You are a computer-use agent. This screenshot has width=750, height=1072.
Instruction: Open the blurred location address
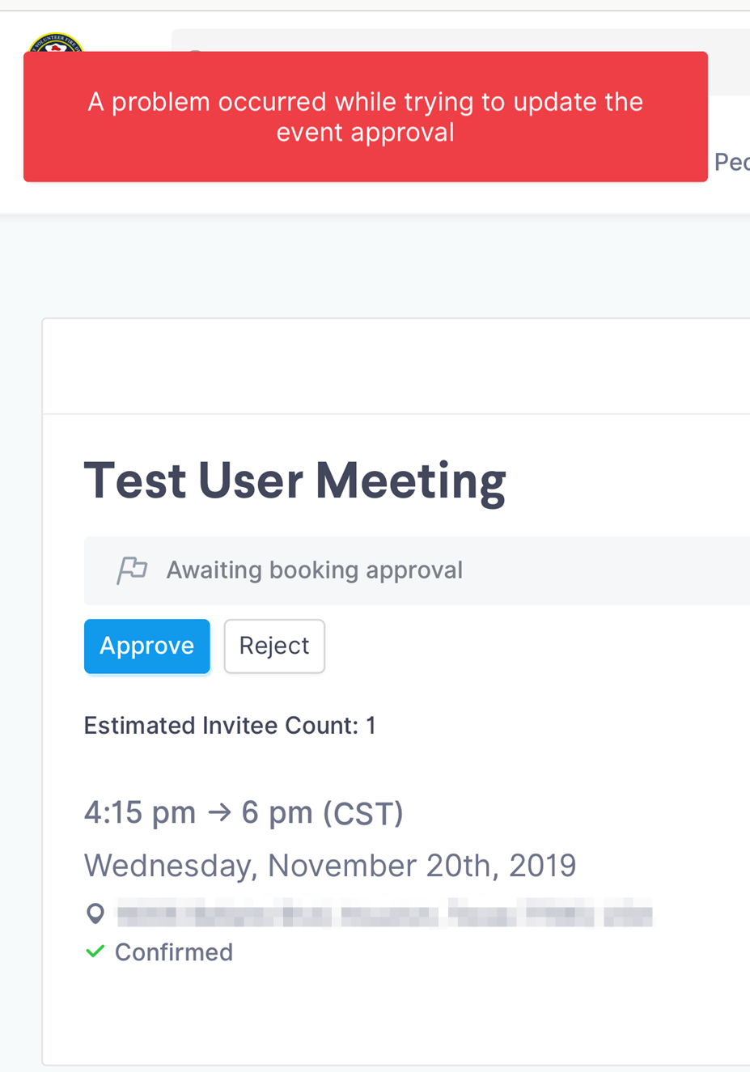pos(384,914)
